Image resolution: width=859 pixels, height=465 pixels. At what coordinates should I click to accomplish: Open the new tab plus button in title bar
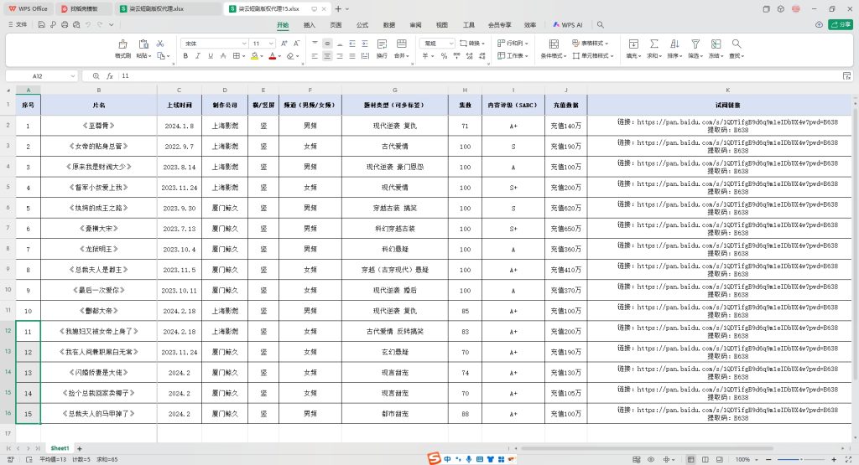[x=338, y=8]
